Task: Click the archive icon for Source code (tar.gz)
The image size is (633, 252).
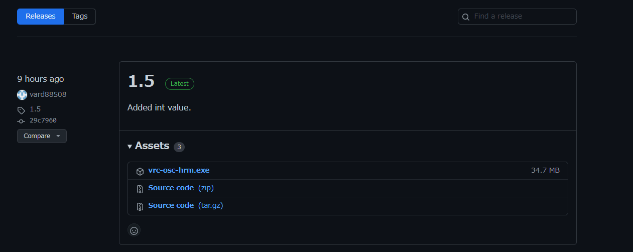Action: point(140,206)
